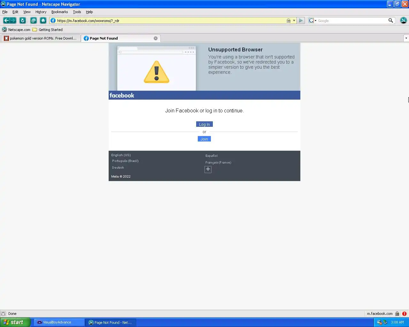Click the page icon left of Done status
The image size is (409, 327).
3,314
